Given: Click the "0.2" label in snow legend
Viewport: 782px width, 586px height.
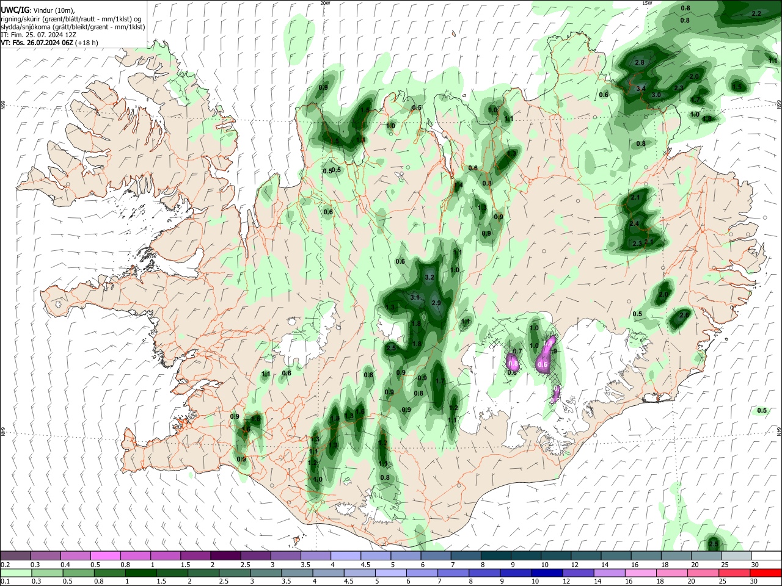Looking at the screenshot, I should pyautogui.click(x=5, y=565).
